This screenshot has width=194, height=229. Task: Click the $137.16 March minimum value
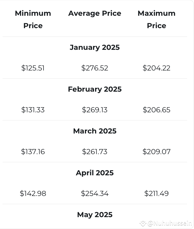[33, 152]
